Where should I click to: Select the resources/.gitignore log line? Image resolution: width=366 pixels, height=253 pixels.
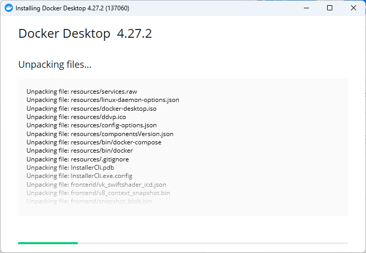coord(78,159)
